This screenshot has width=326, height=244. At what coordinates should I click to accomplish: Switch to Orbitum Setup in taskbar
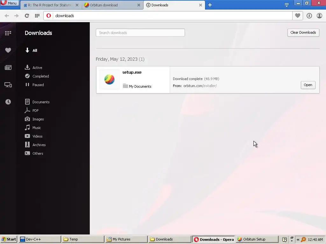(x=257, y=239)
